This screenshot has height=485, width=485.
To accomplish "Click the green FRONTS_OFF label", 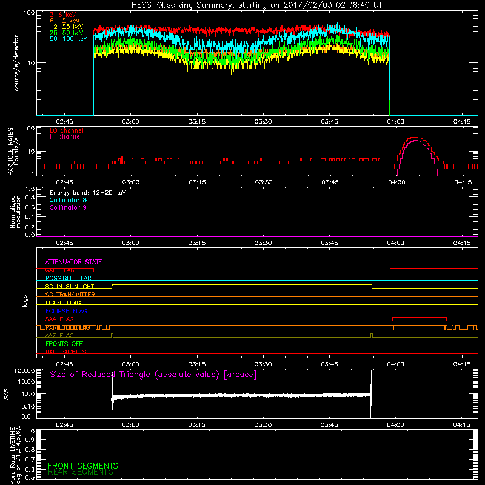I will 64,343.
